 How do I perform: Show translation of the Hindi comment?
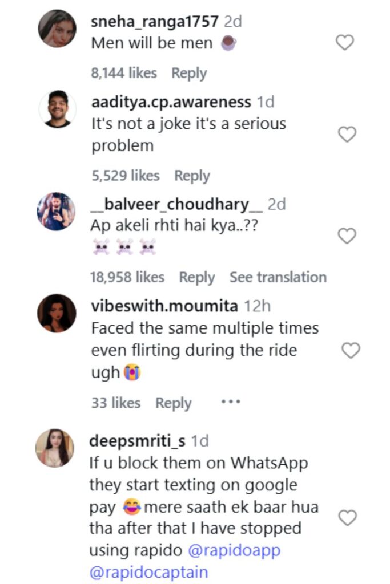point(278,278)
